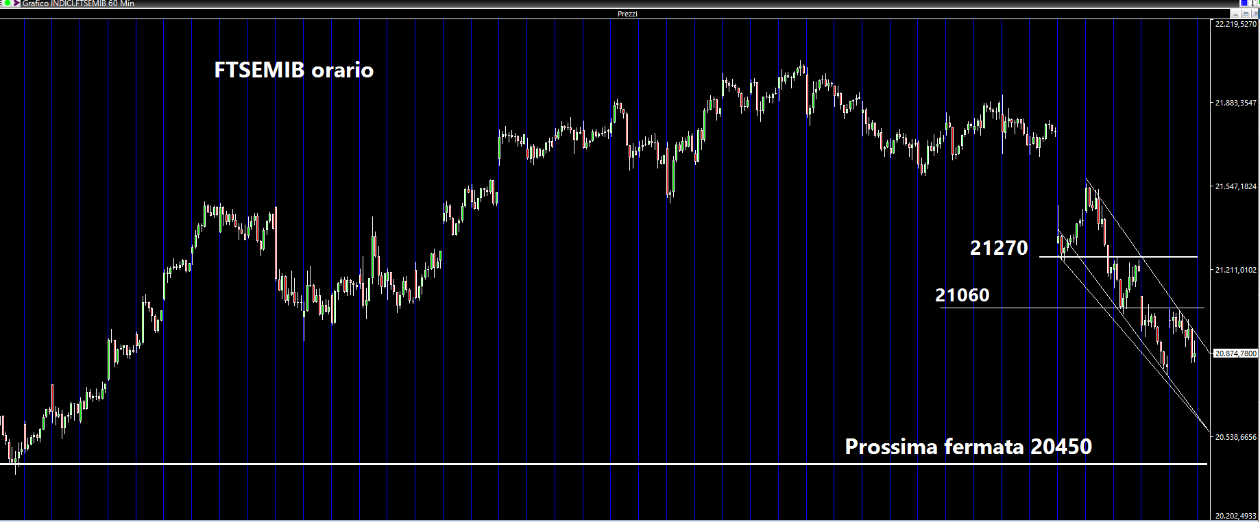Click the current price marker 20.874,7800
The image size is (1260, 522).
click(1235, 353)
